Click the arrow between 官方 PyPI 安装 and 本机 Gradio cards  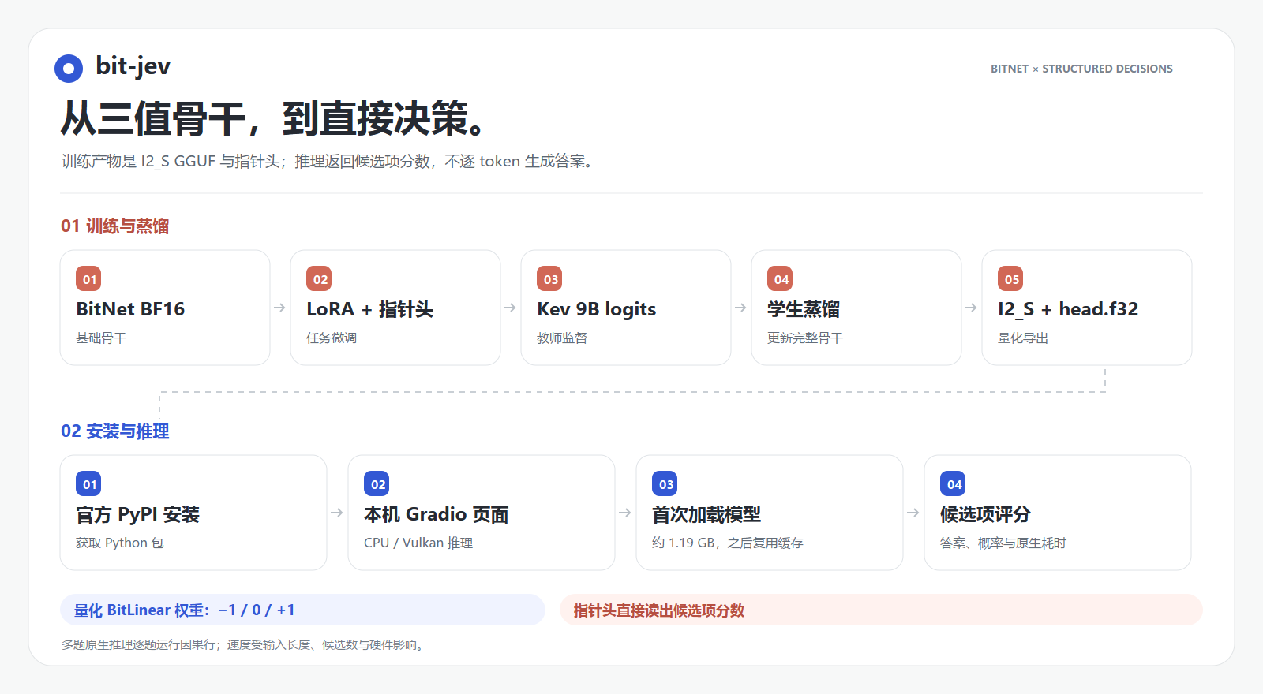pyautogui.click(x=337, y=513)
